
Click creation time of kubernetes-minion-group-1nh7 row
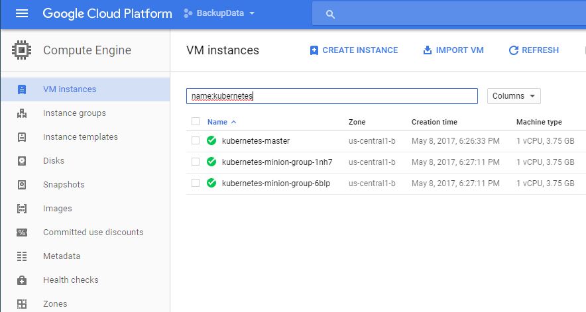coord(455,162)
